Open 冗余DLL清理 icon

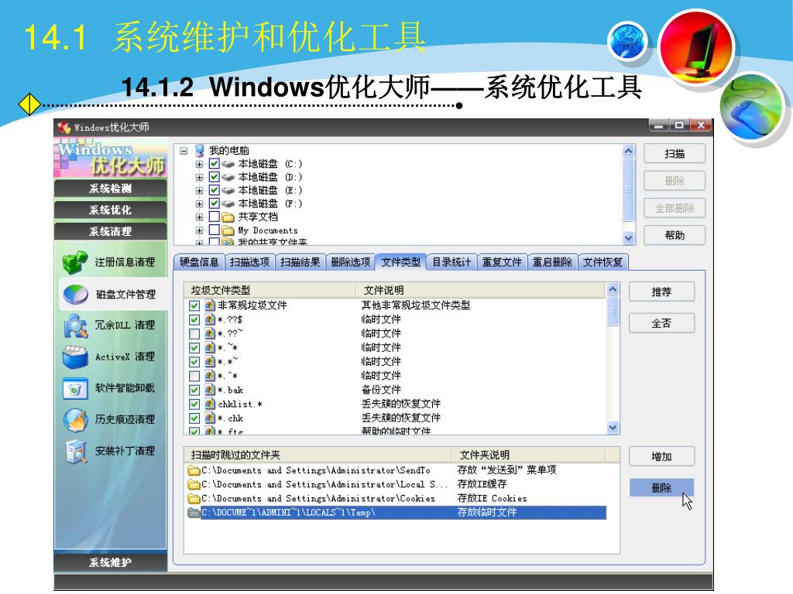coord(75,326)
